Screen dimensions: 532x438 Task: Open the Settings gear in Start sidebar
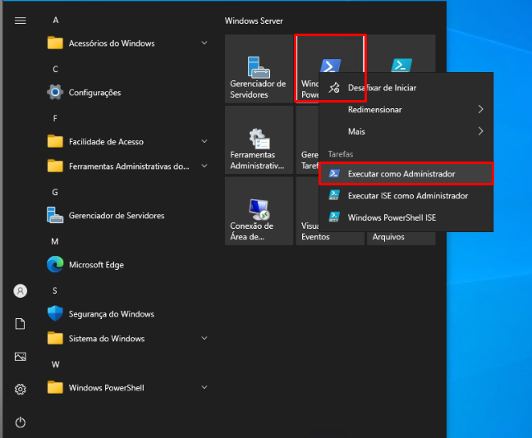21,389
